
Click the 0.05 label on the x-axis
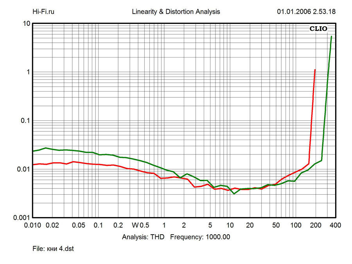tap(79, 225)
